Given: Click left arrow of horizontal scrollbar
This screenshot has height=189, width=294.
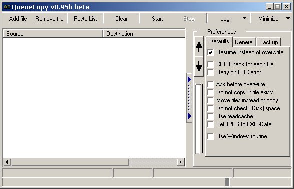Looking at the screenshot, I should click(7, 162).
